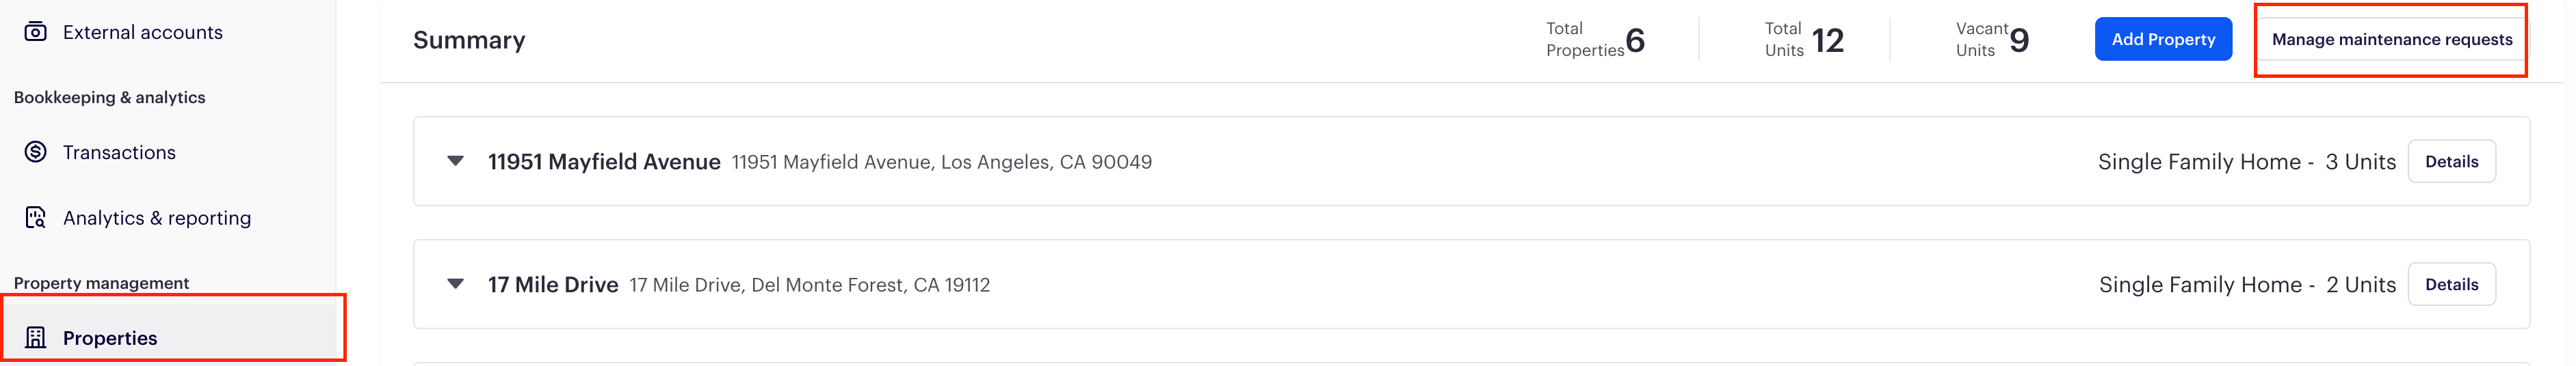
Task: Open Manage maintenance requests
Action: tap(2392, 39)
